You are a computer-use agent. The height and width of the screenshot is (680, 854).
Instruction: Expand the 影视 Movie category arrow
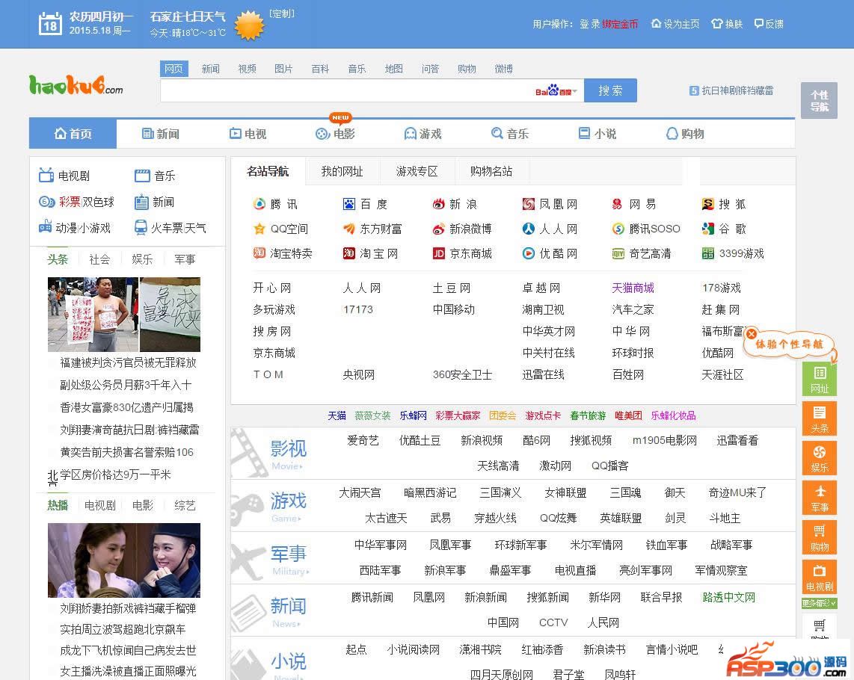[301, 466]
